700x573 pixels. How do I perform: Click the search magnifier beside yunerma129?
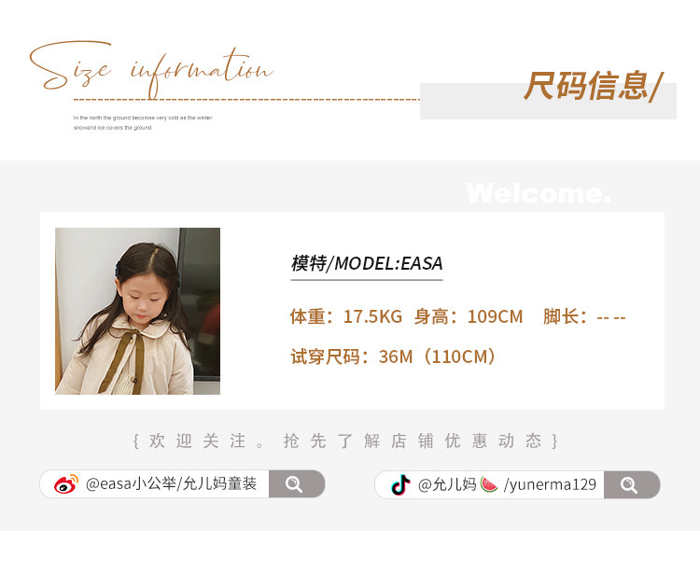pos(628,485)
